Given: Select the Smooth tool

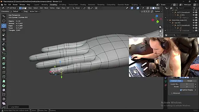Looking at the screenshot, I should pyautogui.click(x=4, y=90).
